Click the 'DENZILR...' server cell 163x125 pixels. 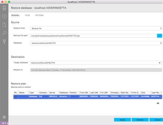54,97
